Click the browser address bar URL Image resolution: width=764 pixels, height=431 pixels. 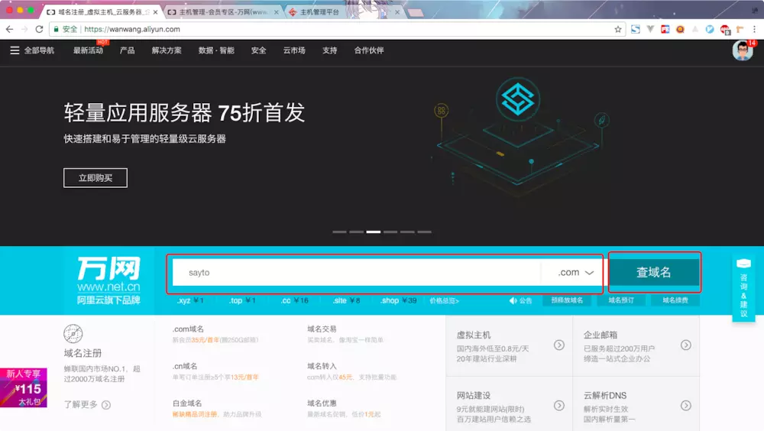click(x=132, y=29)
